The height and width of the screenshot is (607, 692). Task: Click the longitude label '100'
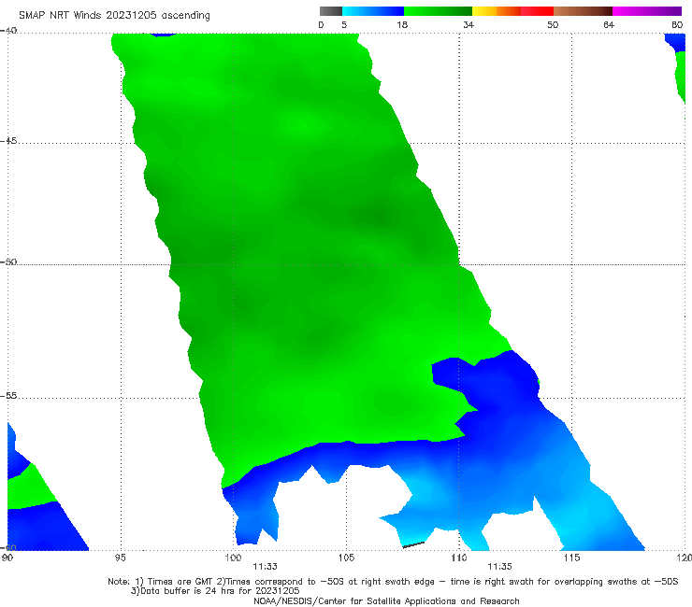[233, 558]
